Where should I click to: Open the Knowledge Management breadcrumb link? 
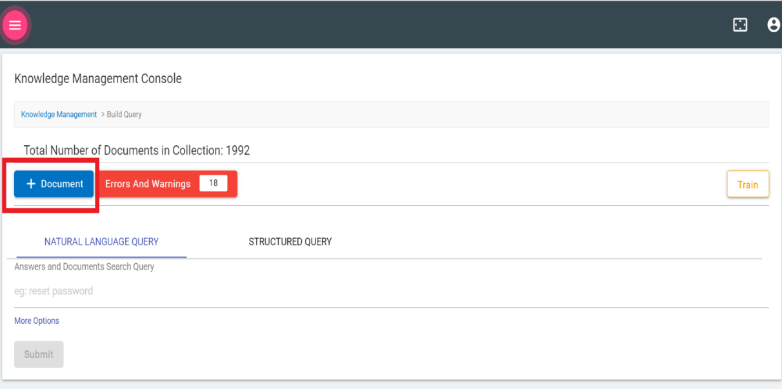pos(59,114)
